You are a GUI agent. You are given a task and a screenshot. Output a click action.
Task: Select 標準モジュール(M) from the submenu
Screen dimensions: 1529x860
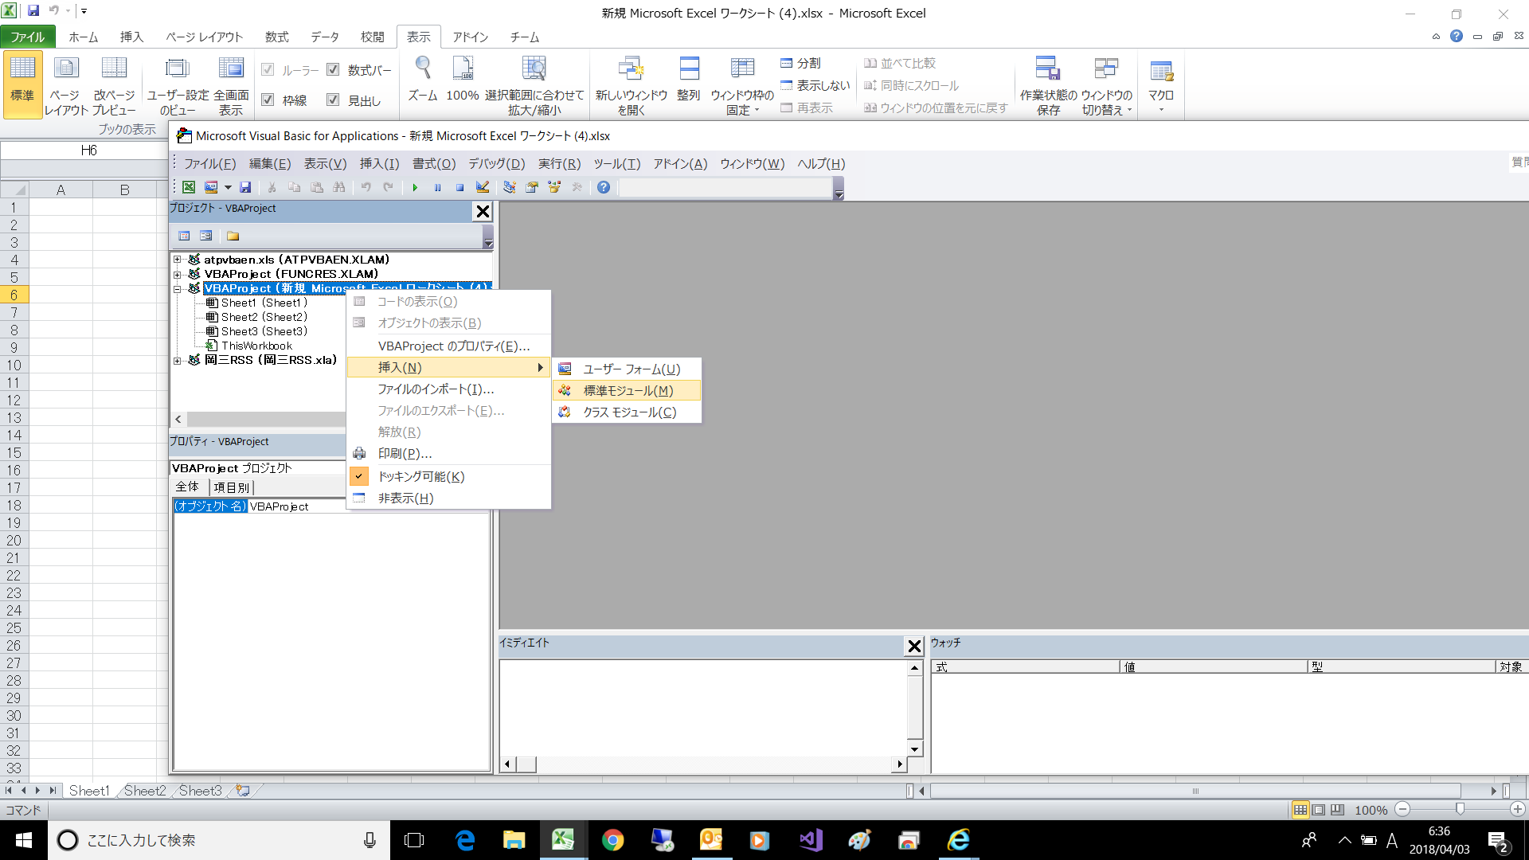[x=628, y=390]
